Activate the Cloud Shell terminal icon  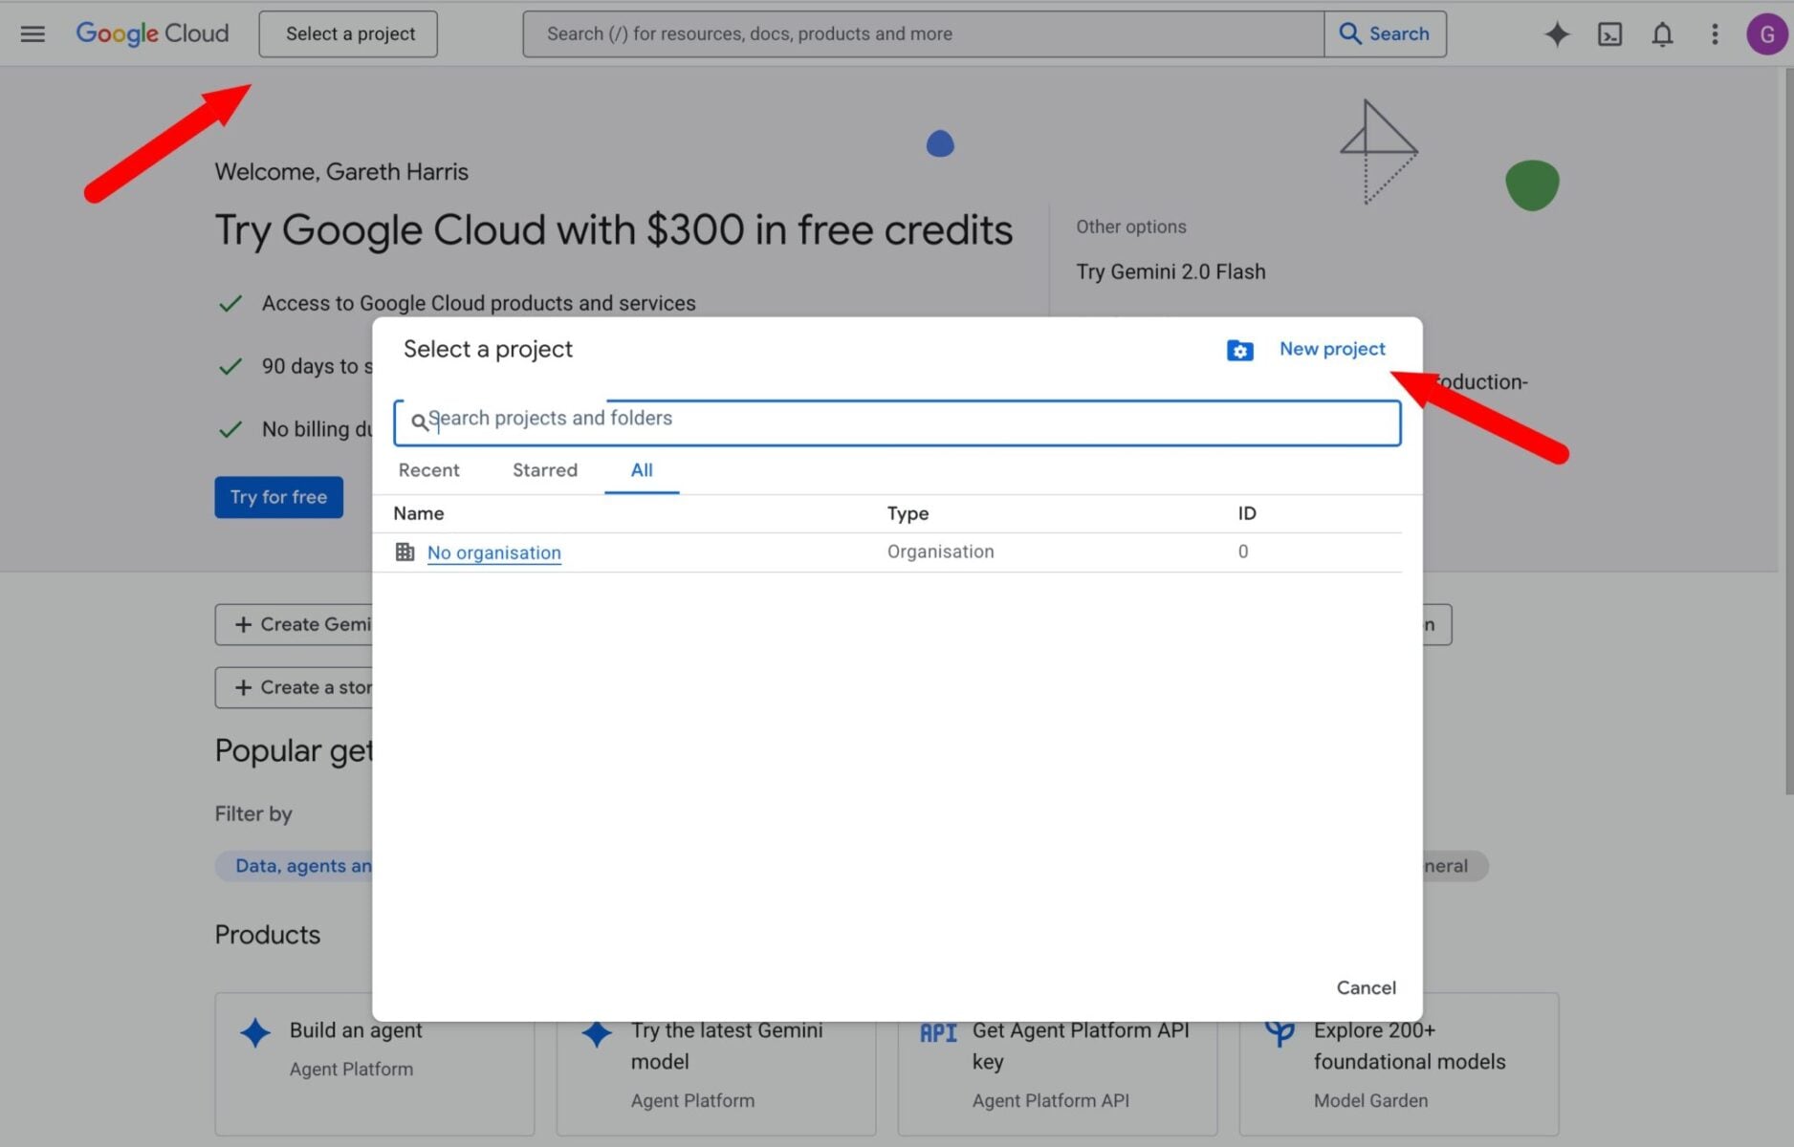coord(1609,34)
